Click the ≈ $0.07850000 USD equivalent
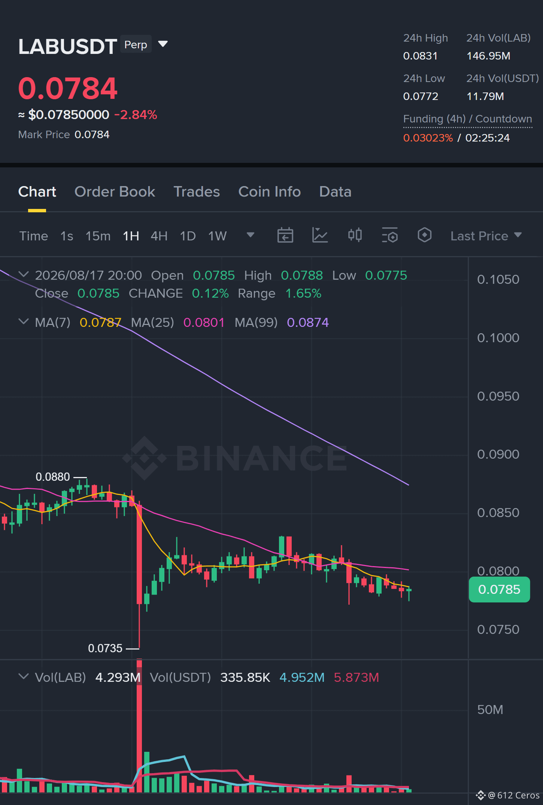Image resolution: width=543 pixels, height=805 pixels. (64, 115)
